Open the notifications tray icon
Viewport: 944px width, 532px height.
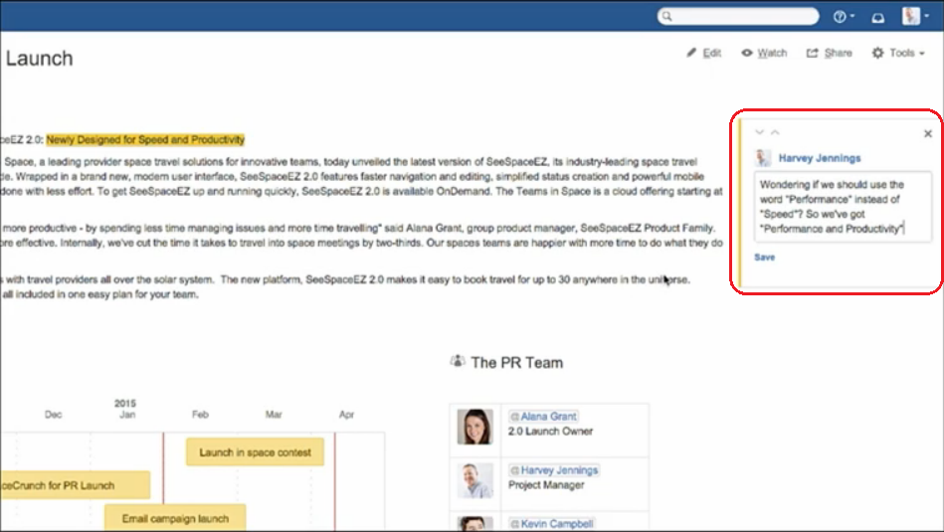coord(877,18)
